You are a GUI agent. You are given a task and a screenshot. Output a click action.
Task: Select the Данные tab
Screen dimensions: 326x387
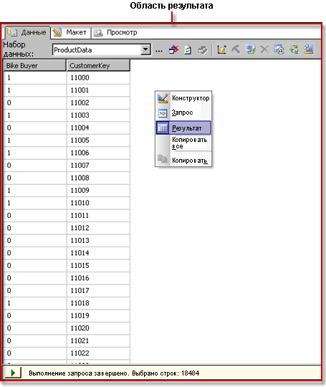[x=27, y=32]
